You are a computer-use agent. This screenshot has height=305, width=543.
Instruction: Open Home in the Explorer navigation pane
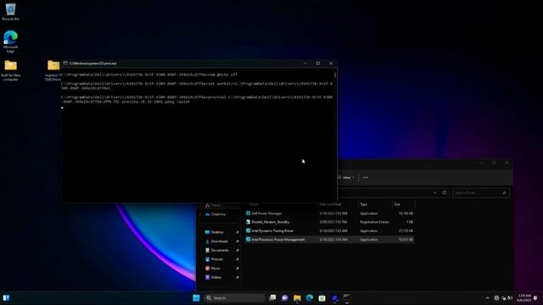tap(216, 205)
